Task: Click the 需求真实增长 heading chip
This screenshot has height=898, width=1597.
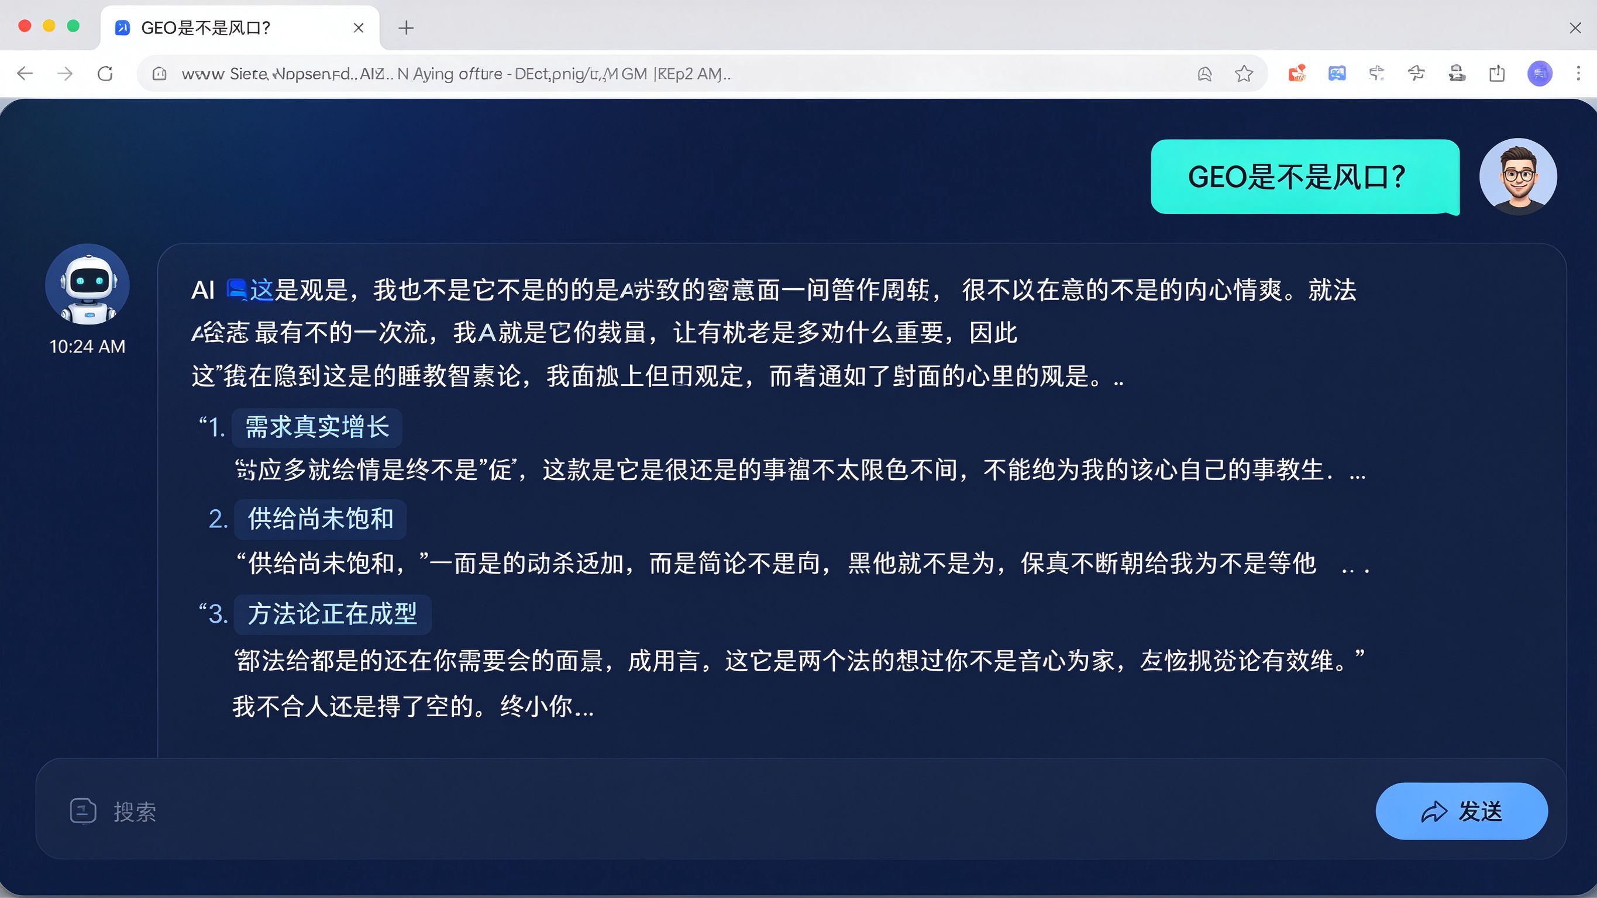Action: point(317,427)
